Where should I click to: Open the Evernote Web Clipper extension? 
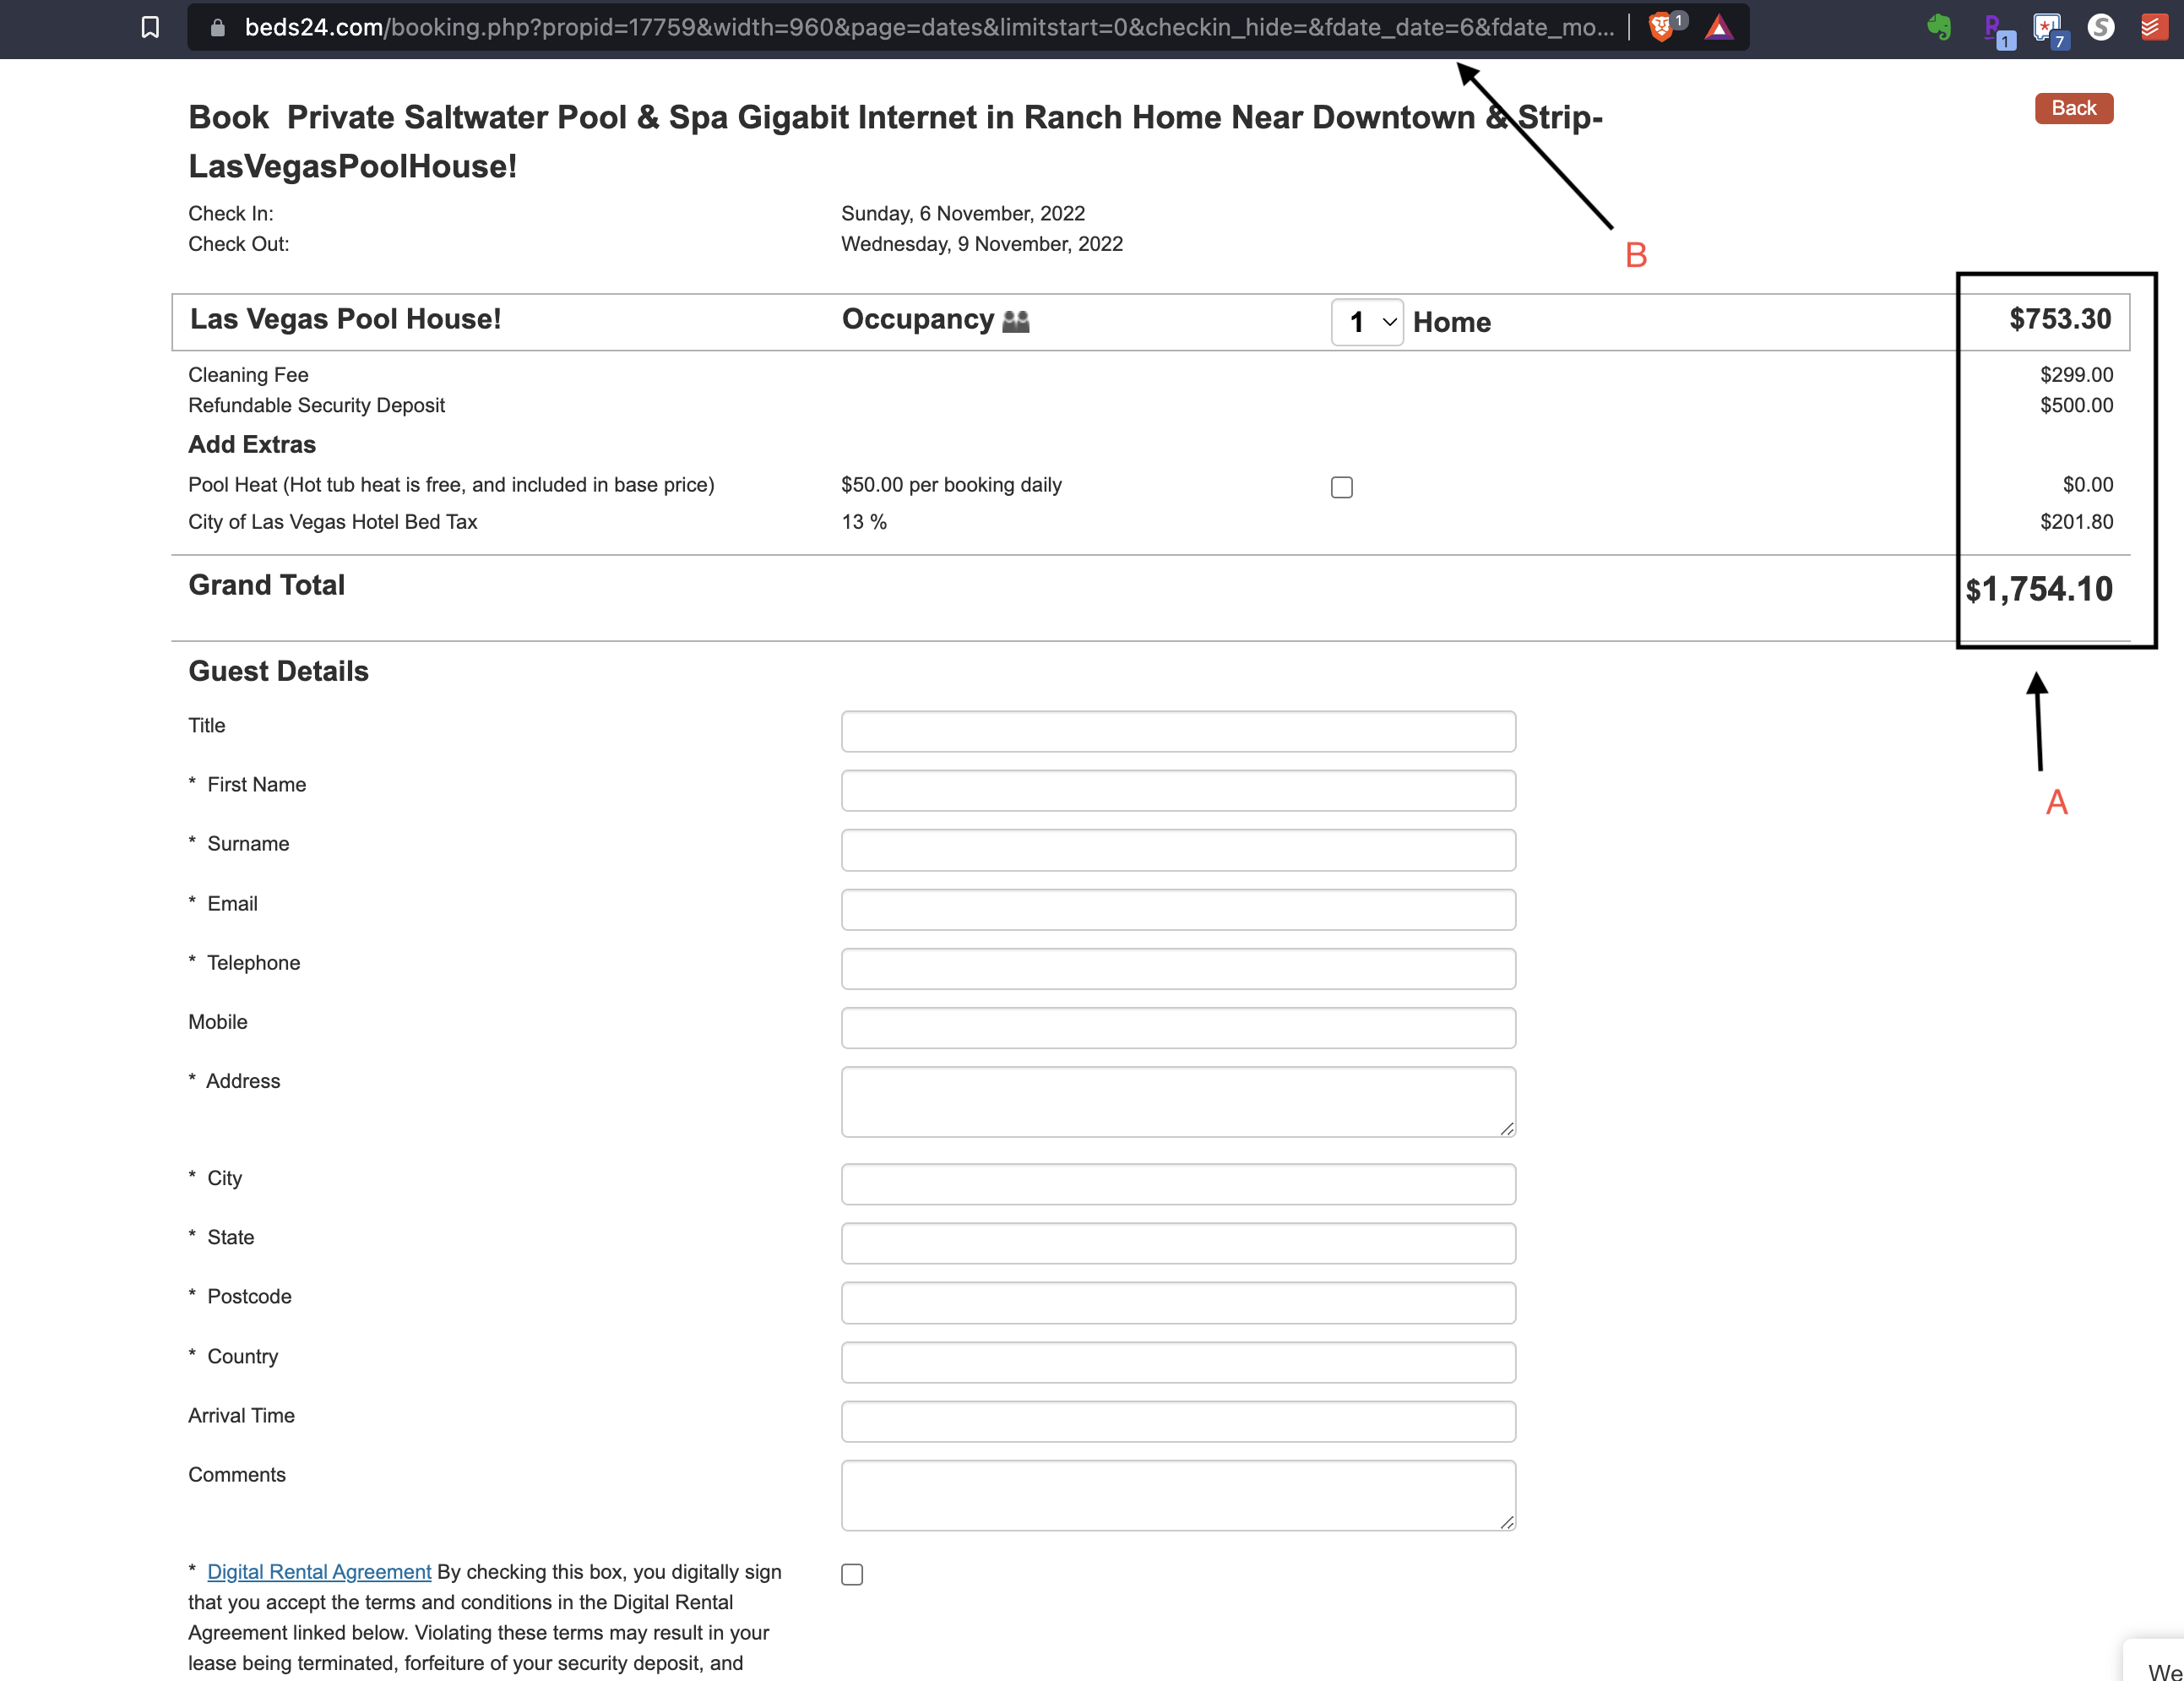(x=1938, y=27)
